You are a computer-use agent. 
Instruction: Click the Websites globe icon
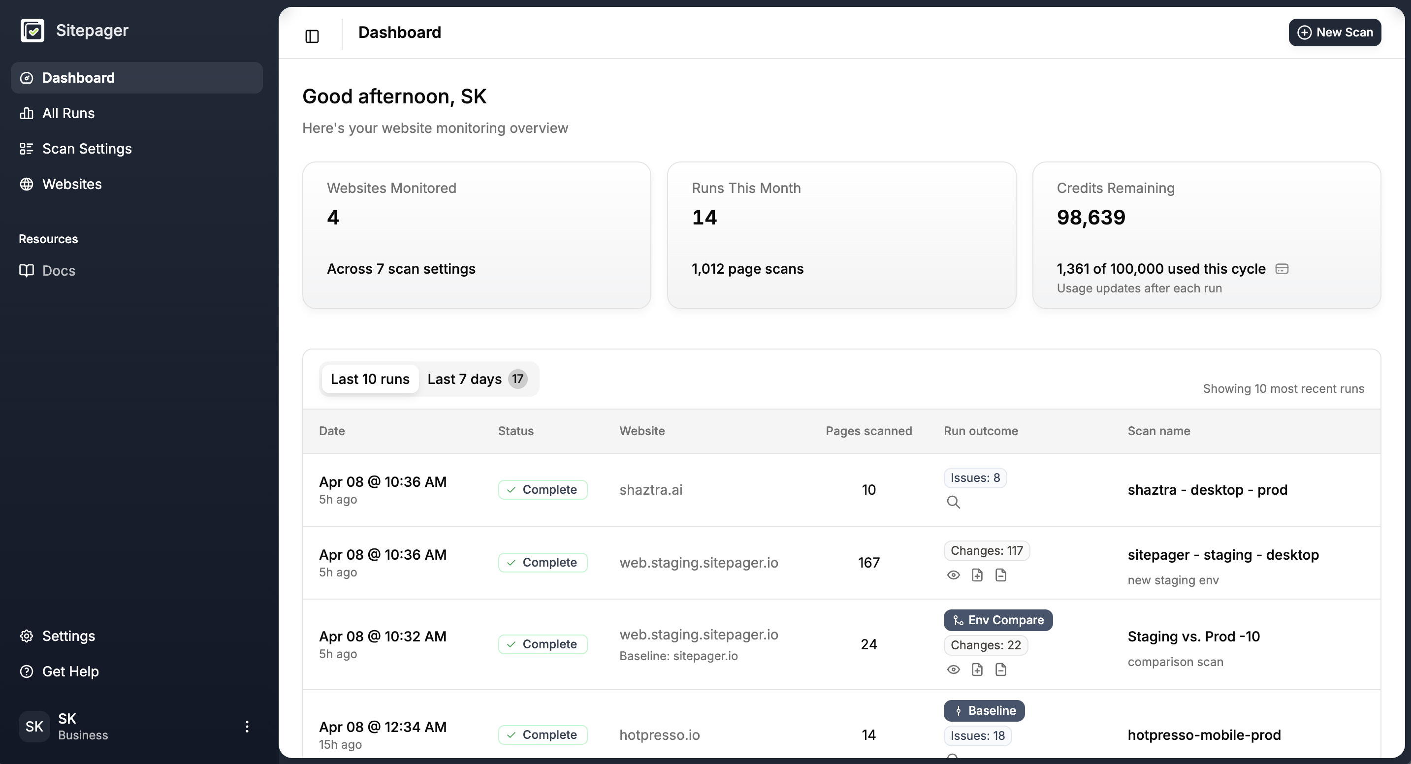(26, 184)
